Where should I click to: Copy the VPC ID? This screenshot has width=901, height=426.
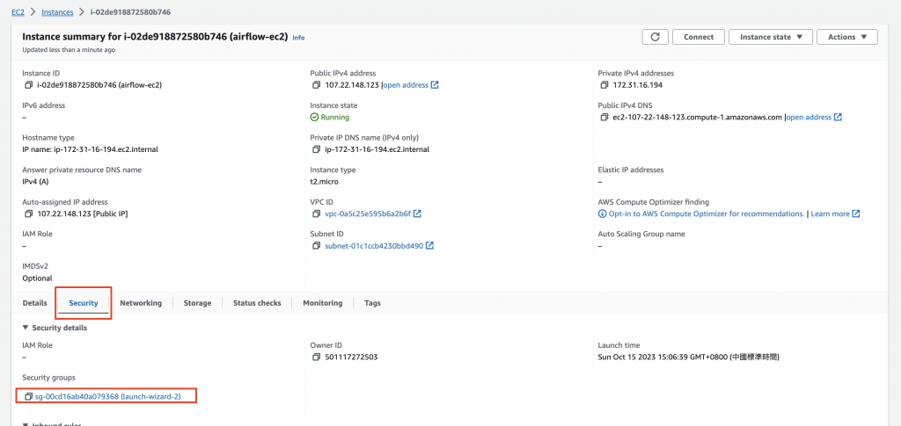tap(317, 213)
